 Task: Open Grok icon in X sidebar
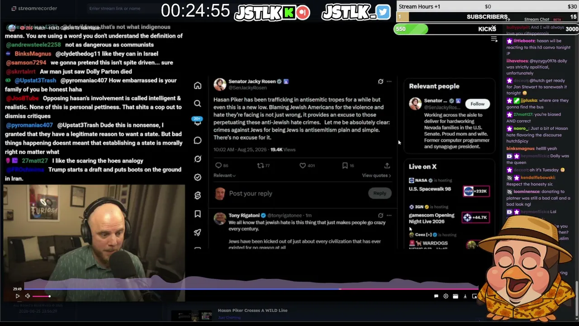click(198, 159)
